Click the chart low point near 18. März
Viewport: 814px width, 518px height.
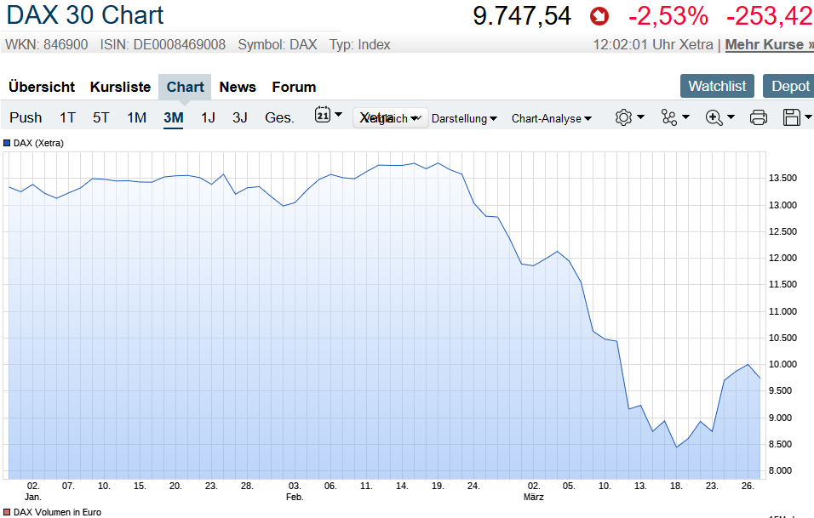click(676, 447)
